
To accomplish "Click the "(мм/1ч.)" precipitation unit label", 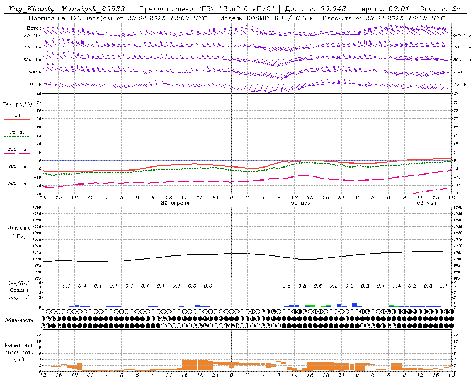I will point(19,297).
